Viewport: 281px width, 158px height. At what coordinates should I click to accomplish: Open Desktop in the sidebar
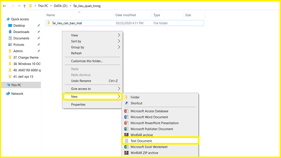(x=19, y=25)
